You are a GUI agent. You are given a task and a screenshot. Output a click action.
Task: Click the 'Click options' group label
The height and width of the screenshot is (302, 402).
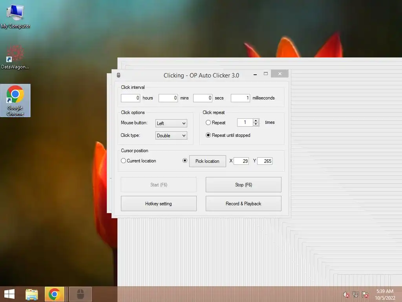pyautogui.click(x=133, y=112)
